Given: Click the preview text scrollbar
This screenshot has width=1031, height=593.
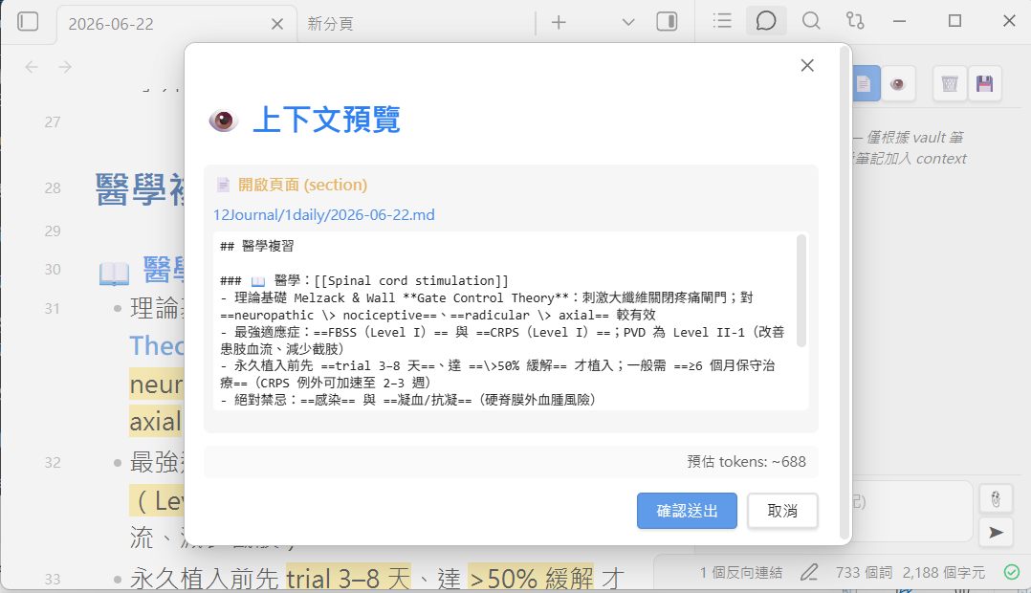Looking at the screenshot, I should tap(801, 290).
